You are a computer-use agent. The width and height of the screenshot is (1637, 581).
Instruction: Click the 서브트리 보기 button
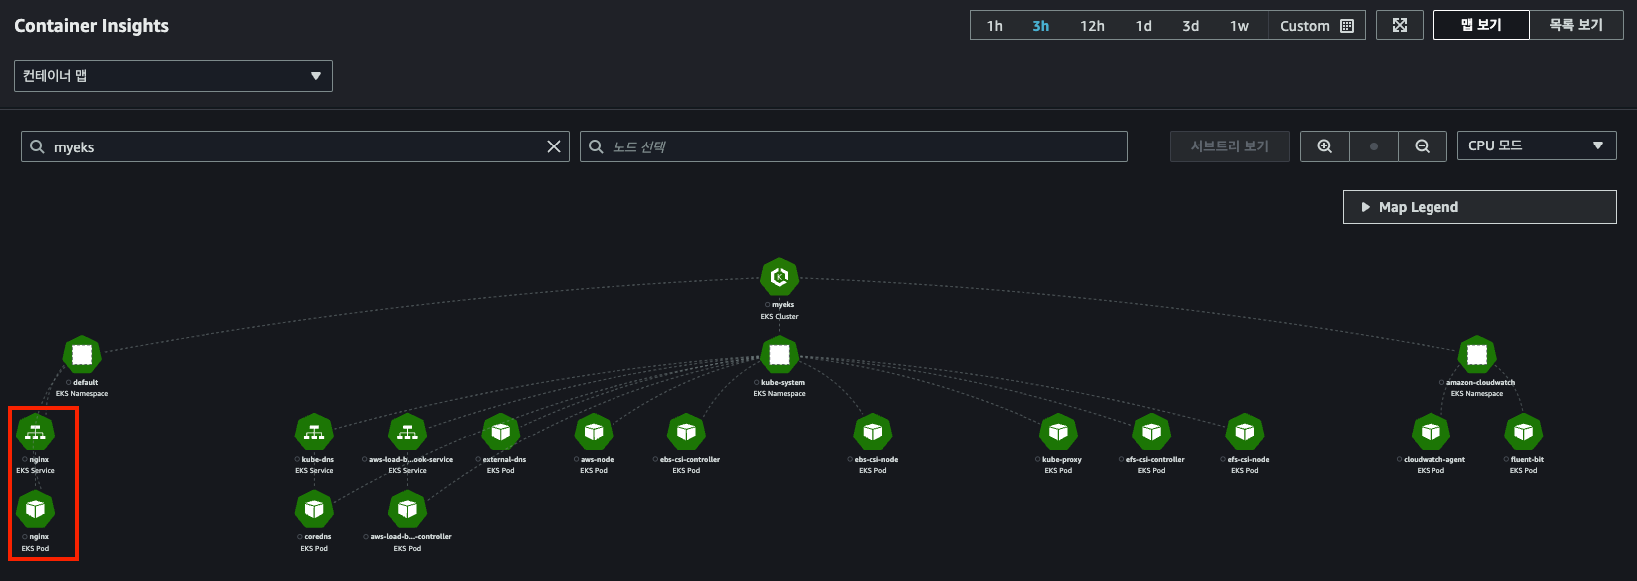pos(1230,146)
